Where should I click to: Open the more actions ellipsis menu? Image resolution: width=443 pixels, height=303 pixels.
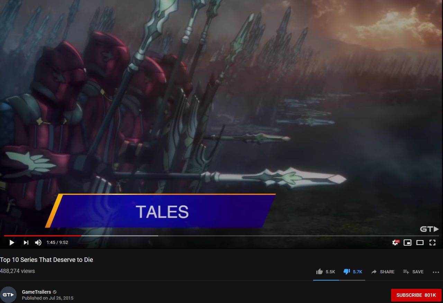436,272
